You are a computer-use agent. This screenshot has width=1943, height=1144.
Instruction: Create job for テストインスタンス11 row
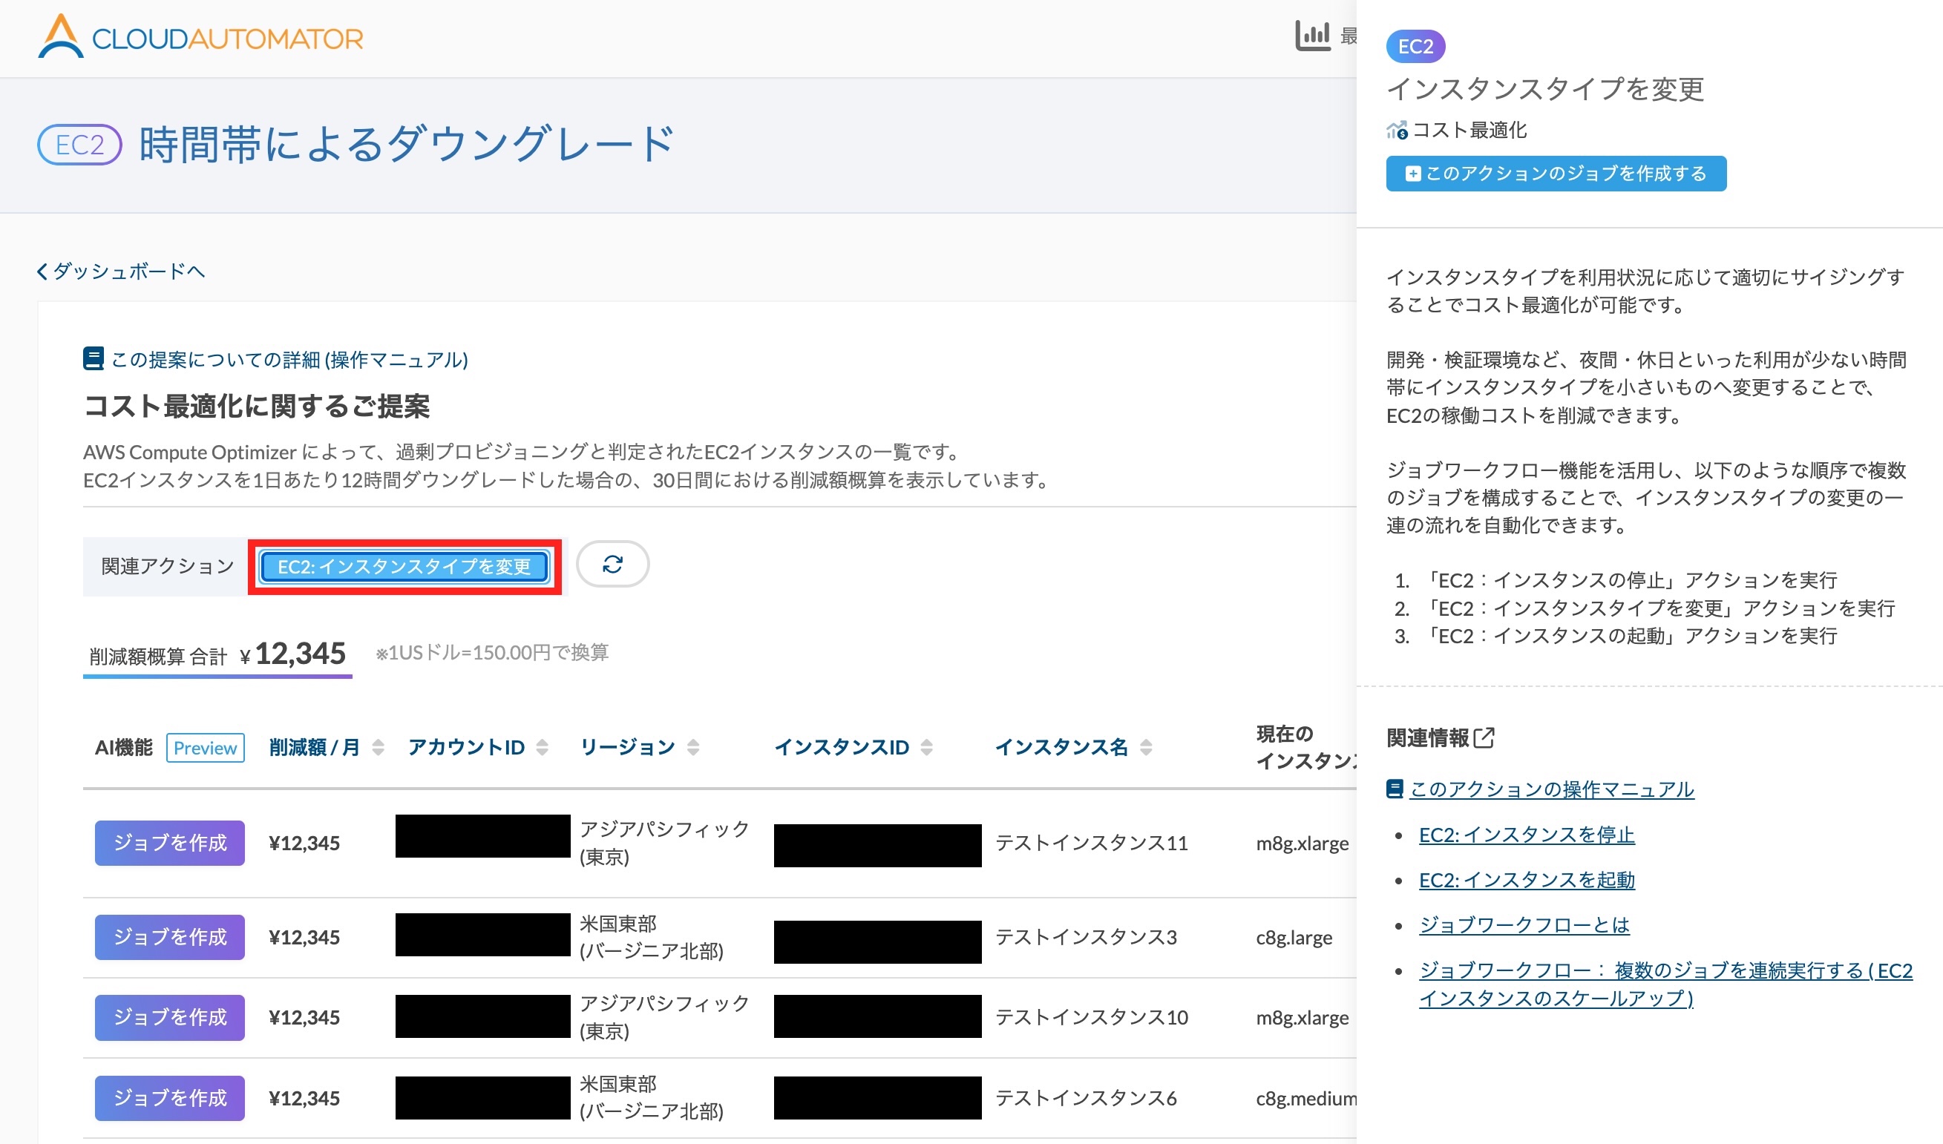(x=170, y=843)
